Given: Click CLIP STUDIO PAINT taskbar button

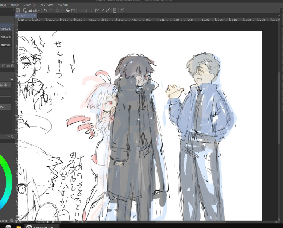Looking at the screenshot, I should [42, 227].
